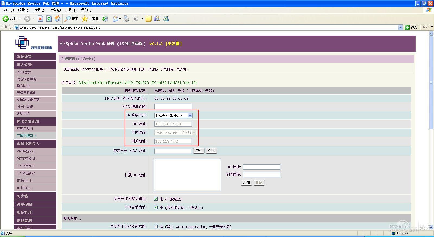434x237 pixels.
Task: Click the Stop loading icon
Action: [x=40, y=18]
